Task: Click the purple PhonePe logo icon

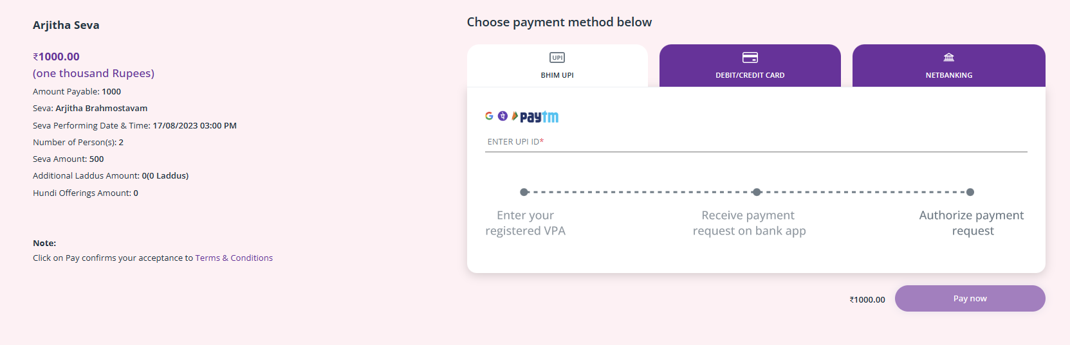Action: (x=503, y=116)
